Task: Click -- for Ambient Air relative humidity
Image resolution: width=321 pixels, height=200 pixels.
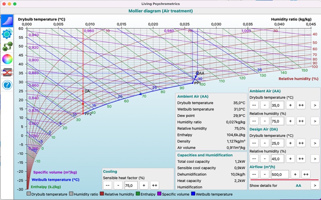Action: [x=254, y=121]
